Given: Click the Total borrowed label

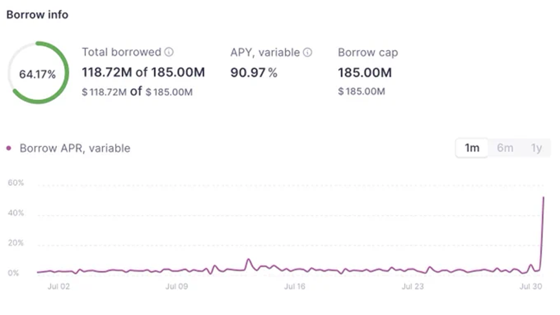Looking at the screenshot, I should tap(122, 52).
